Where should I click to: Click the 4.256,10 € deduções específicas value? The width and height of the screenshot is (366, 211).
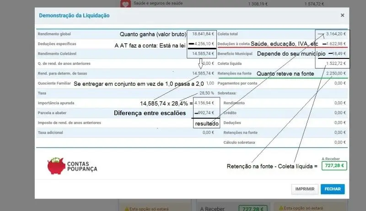(x=204, y=44)
